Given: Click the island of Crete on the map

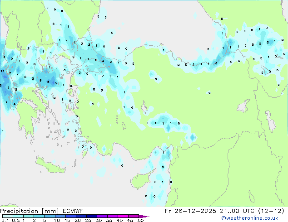Looking at the screenshot, I should 50,165.
